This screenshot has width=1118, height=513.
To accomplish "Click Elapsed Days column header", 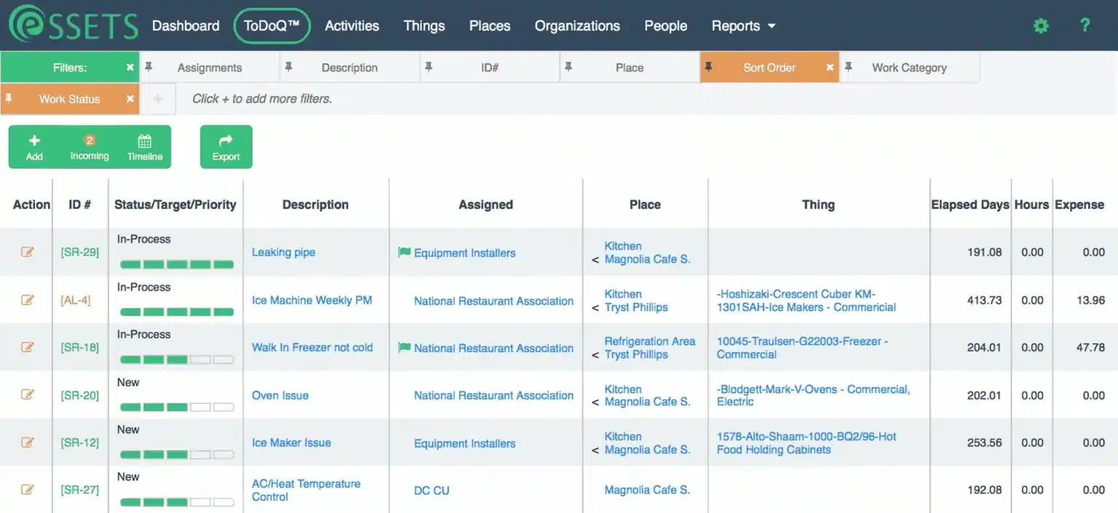I will [x=970, y=204].
